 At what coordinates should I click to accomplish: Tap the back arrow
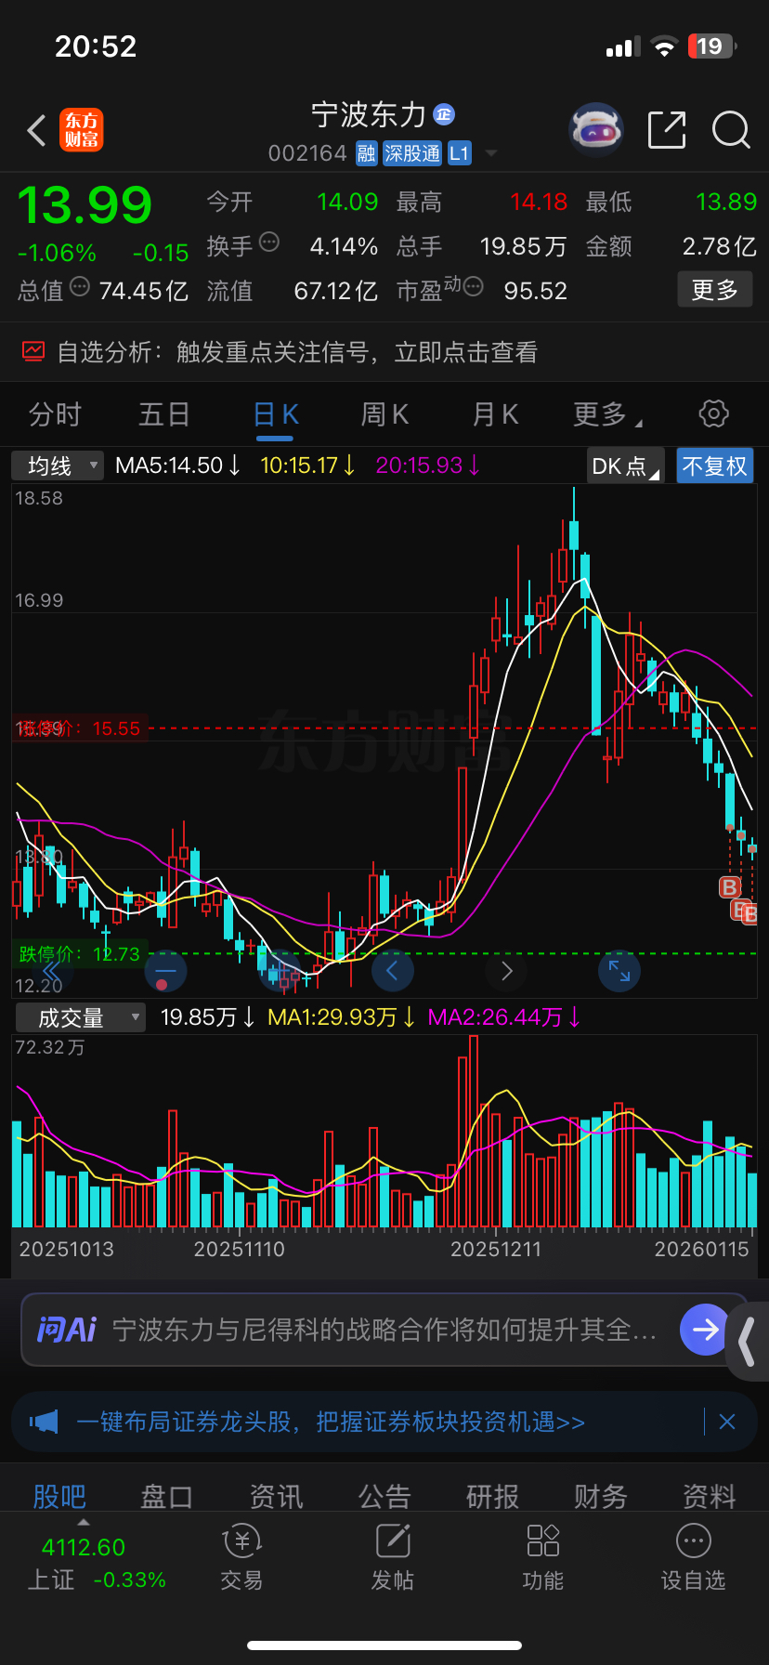pos(36,131)
